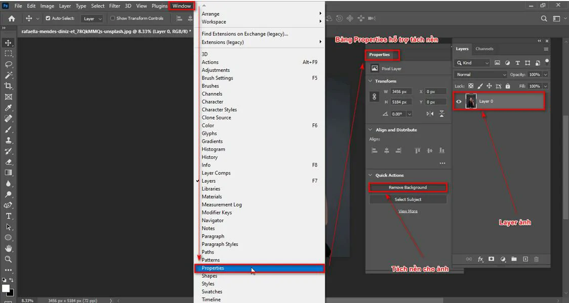The image size is (569, 303).
Task: Select the Type tool
Action: (x=8, y=215)
